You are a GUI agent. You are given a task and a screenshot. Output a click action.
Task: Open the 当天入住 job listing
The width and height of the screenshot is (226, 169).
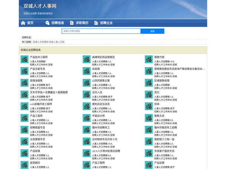coord(97,92)
